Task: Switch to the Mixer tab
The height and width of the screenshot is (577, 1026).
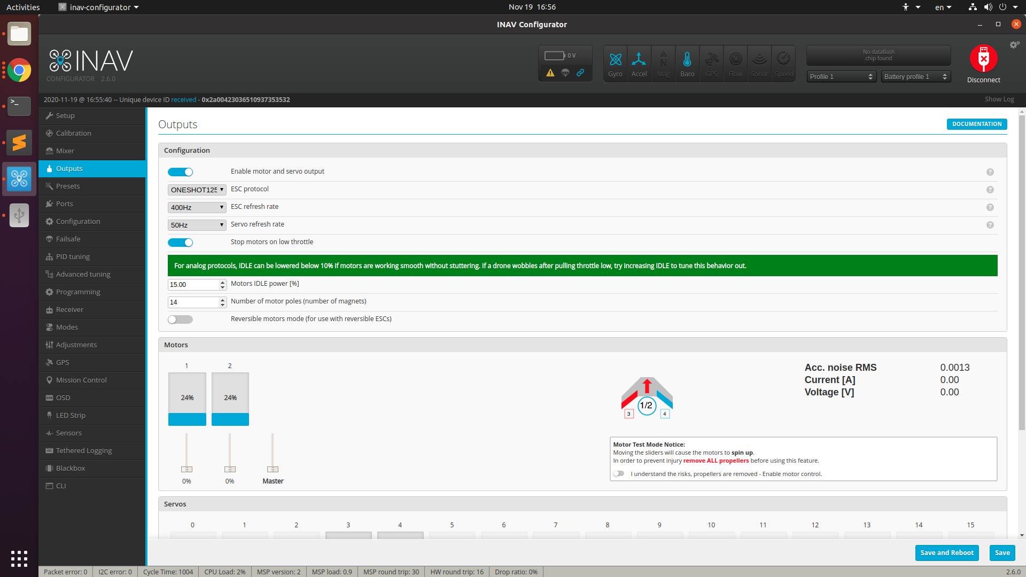Action: point(65,151)
